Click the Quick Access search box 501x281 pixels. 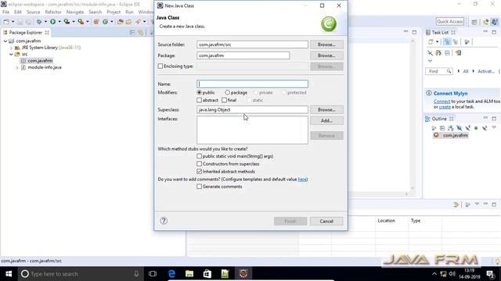coord(450,21)
